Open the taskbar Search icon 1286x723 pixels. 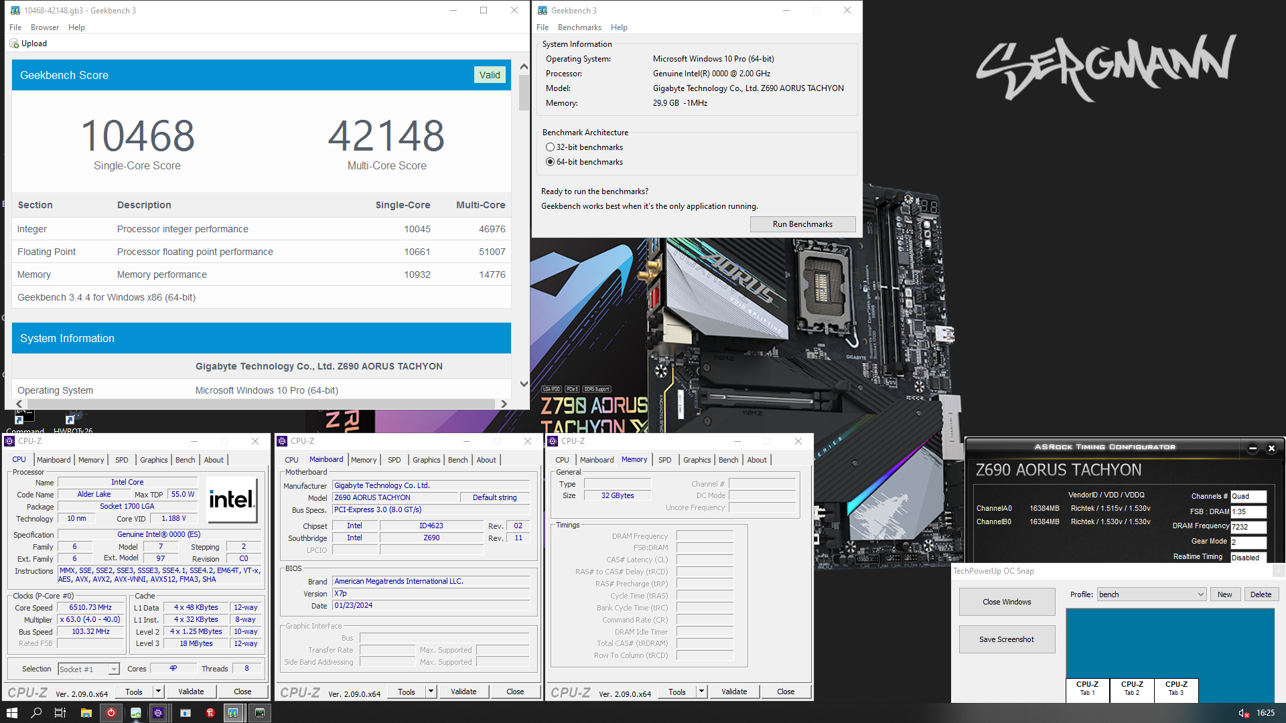36,713
